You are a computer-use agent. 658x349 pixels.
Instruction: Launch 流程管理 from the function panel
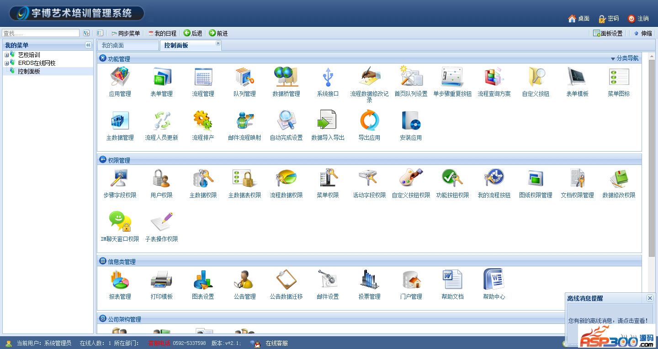point(203,77)
